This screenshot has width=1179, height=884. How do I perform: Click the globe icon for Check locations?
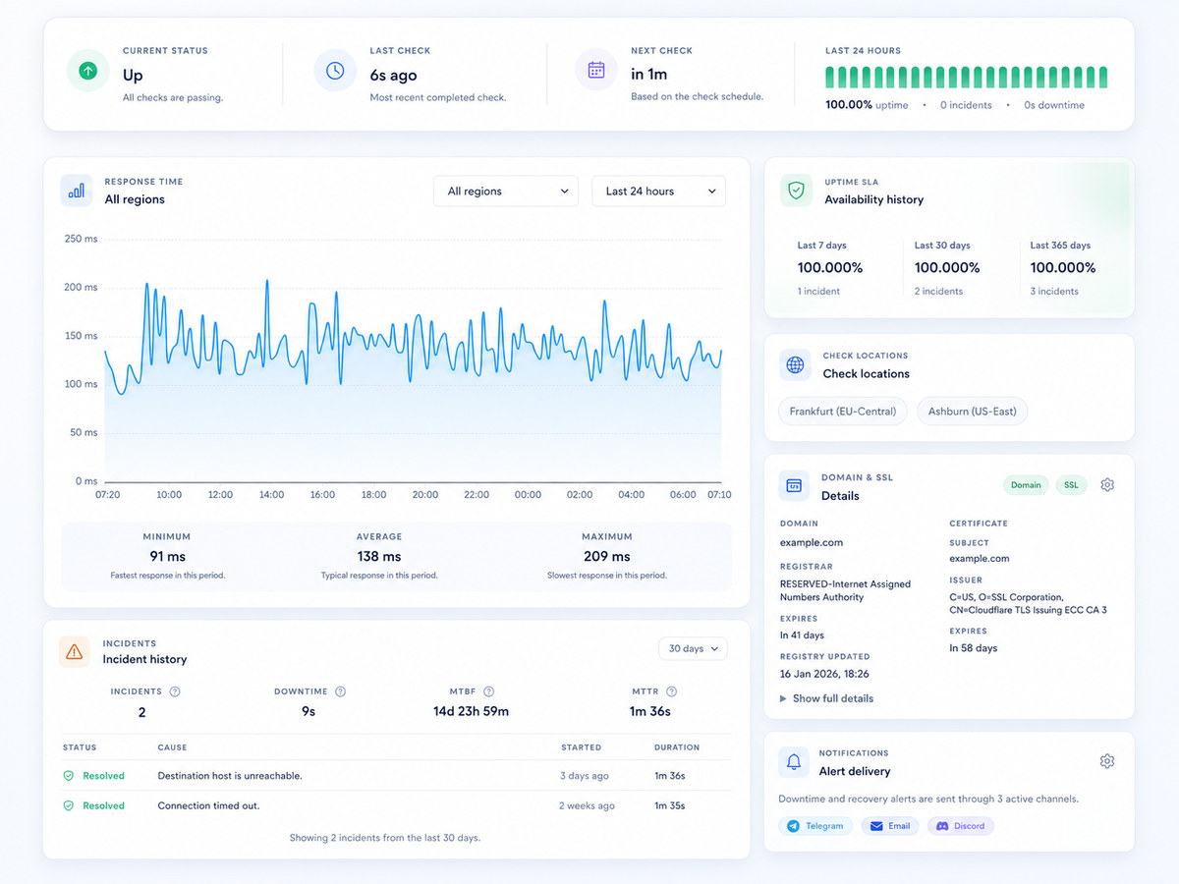795,365
